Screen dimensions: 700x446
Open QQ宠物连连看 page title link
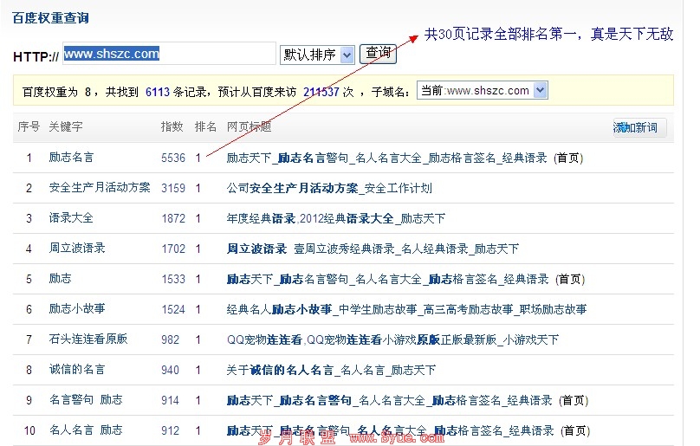[x=392, y=339]
